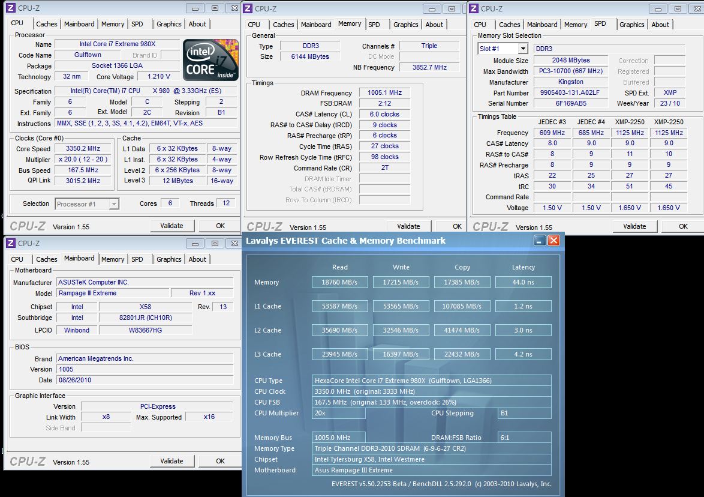
Task: Click the CPU-Z logo icon in SPD window title bar
Action: [x=474, y=8]
